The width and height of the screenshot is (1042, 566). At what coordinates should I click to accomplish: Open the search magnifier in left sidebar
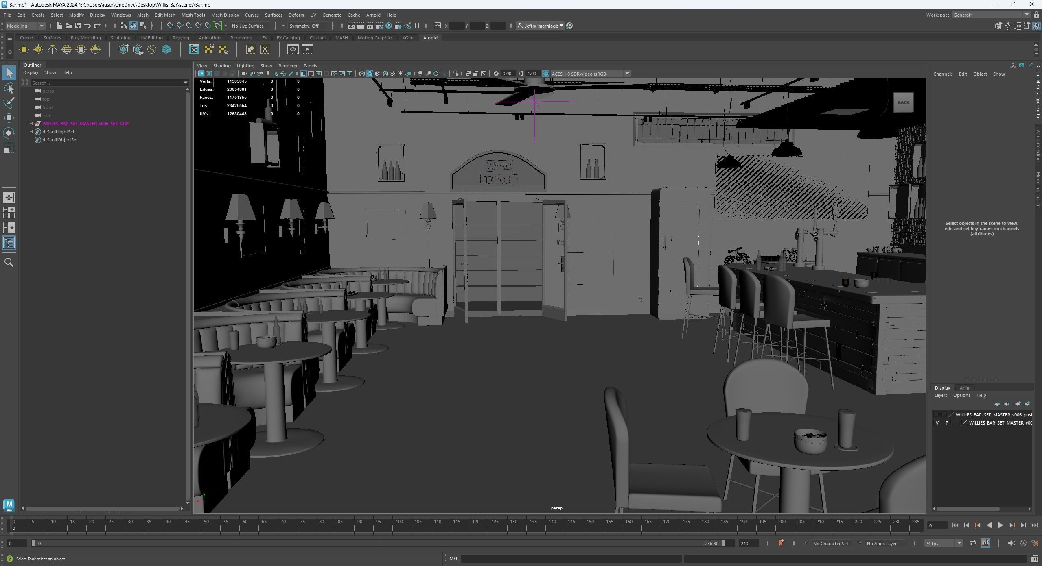tap(9, 263)
